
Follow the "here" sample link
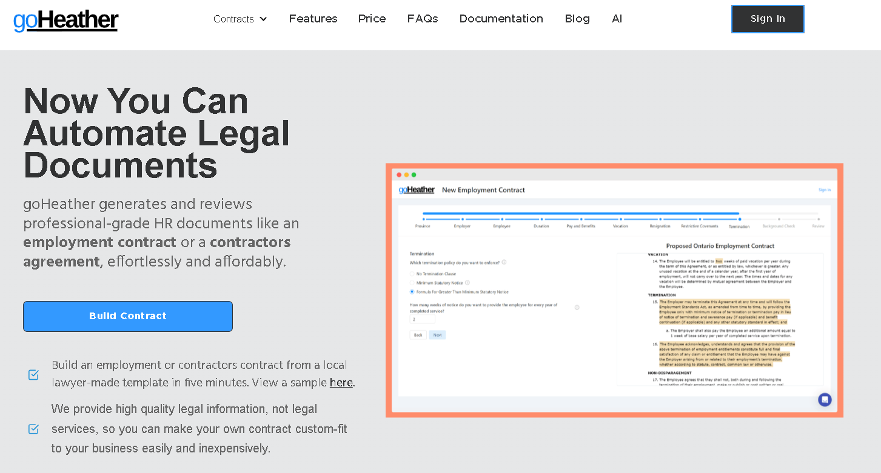point(341,383)
